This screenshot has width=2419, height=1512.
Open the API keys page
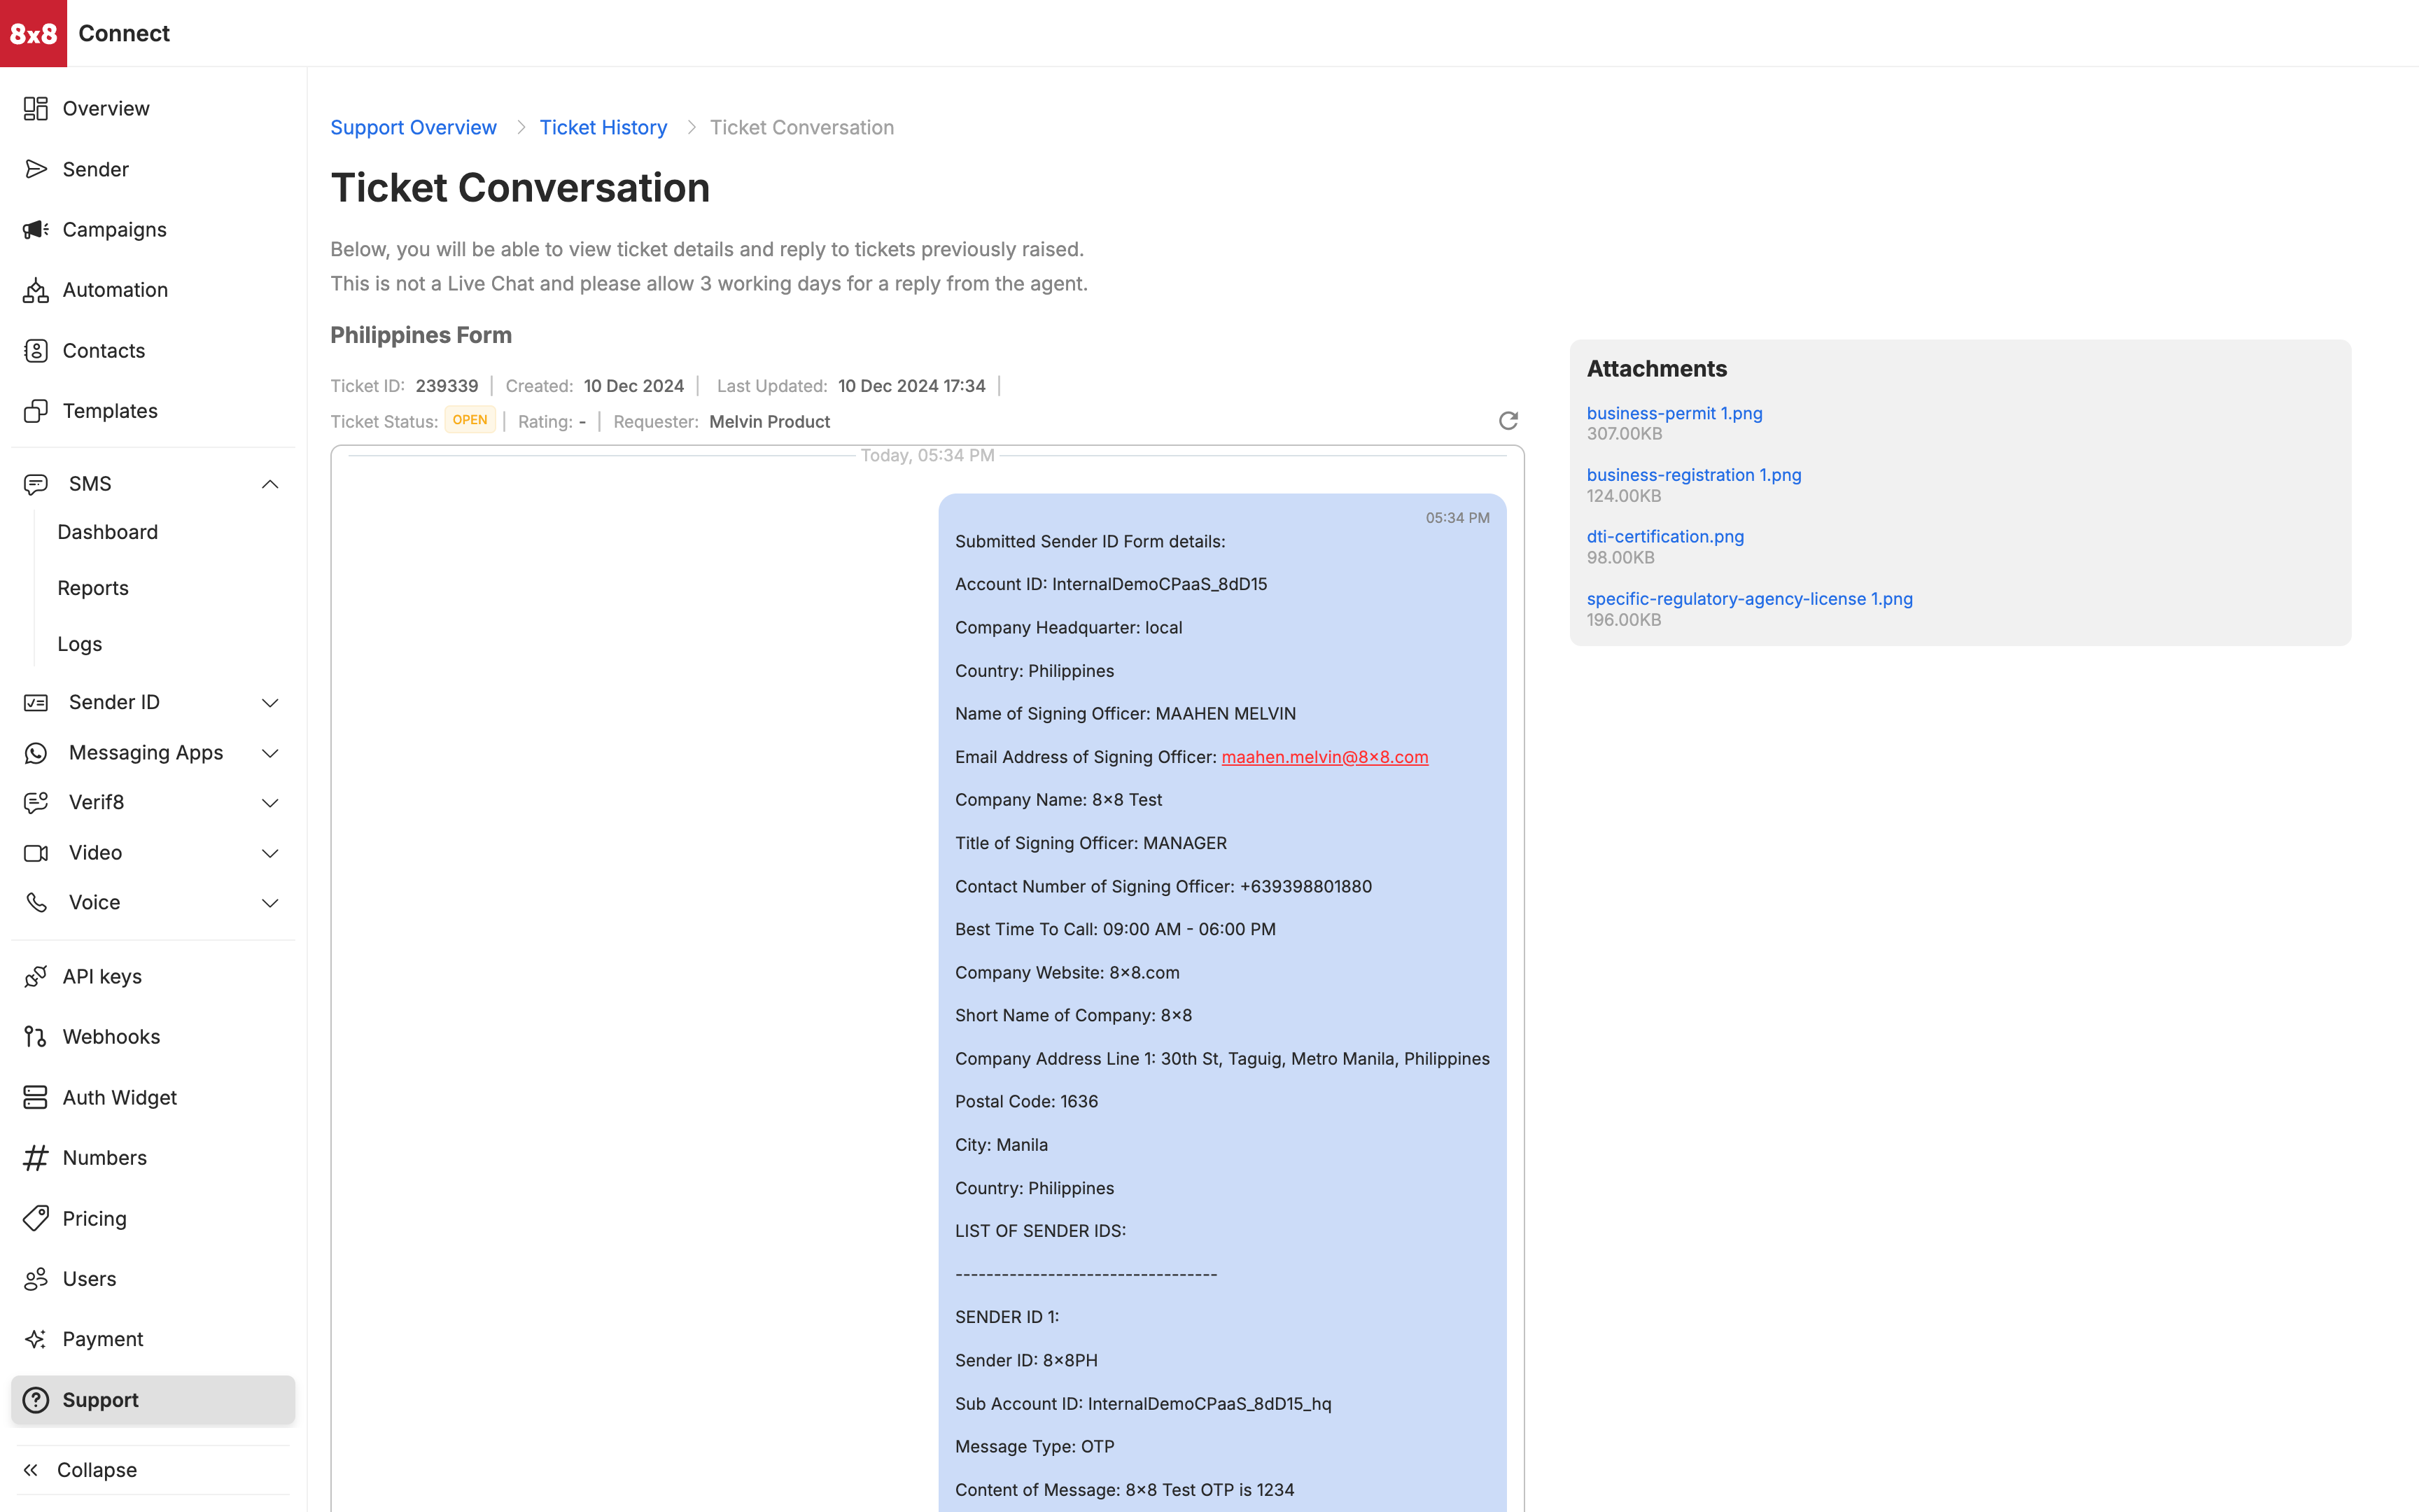[x=101, y=976]
